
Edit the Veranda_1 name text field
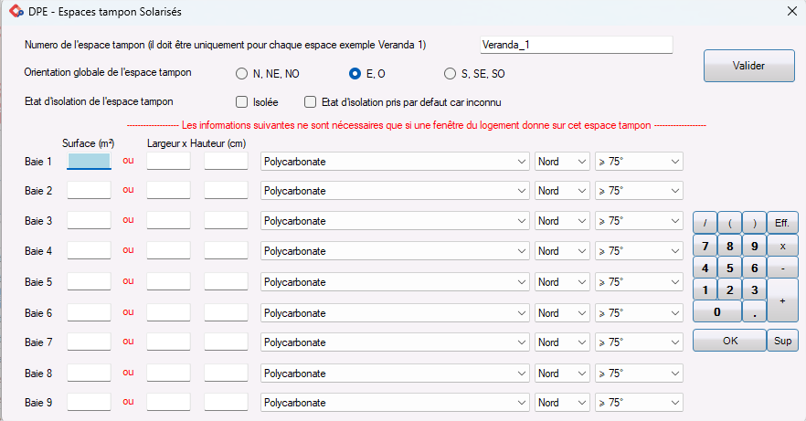click(x=576, y=45)
